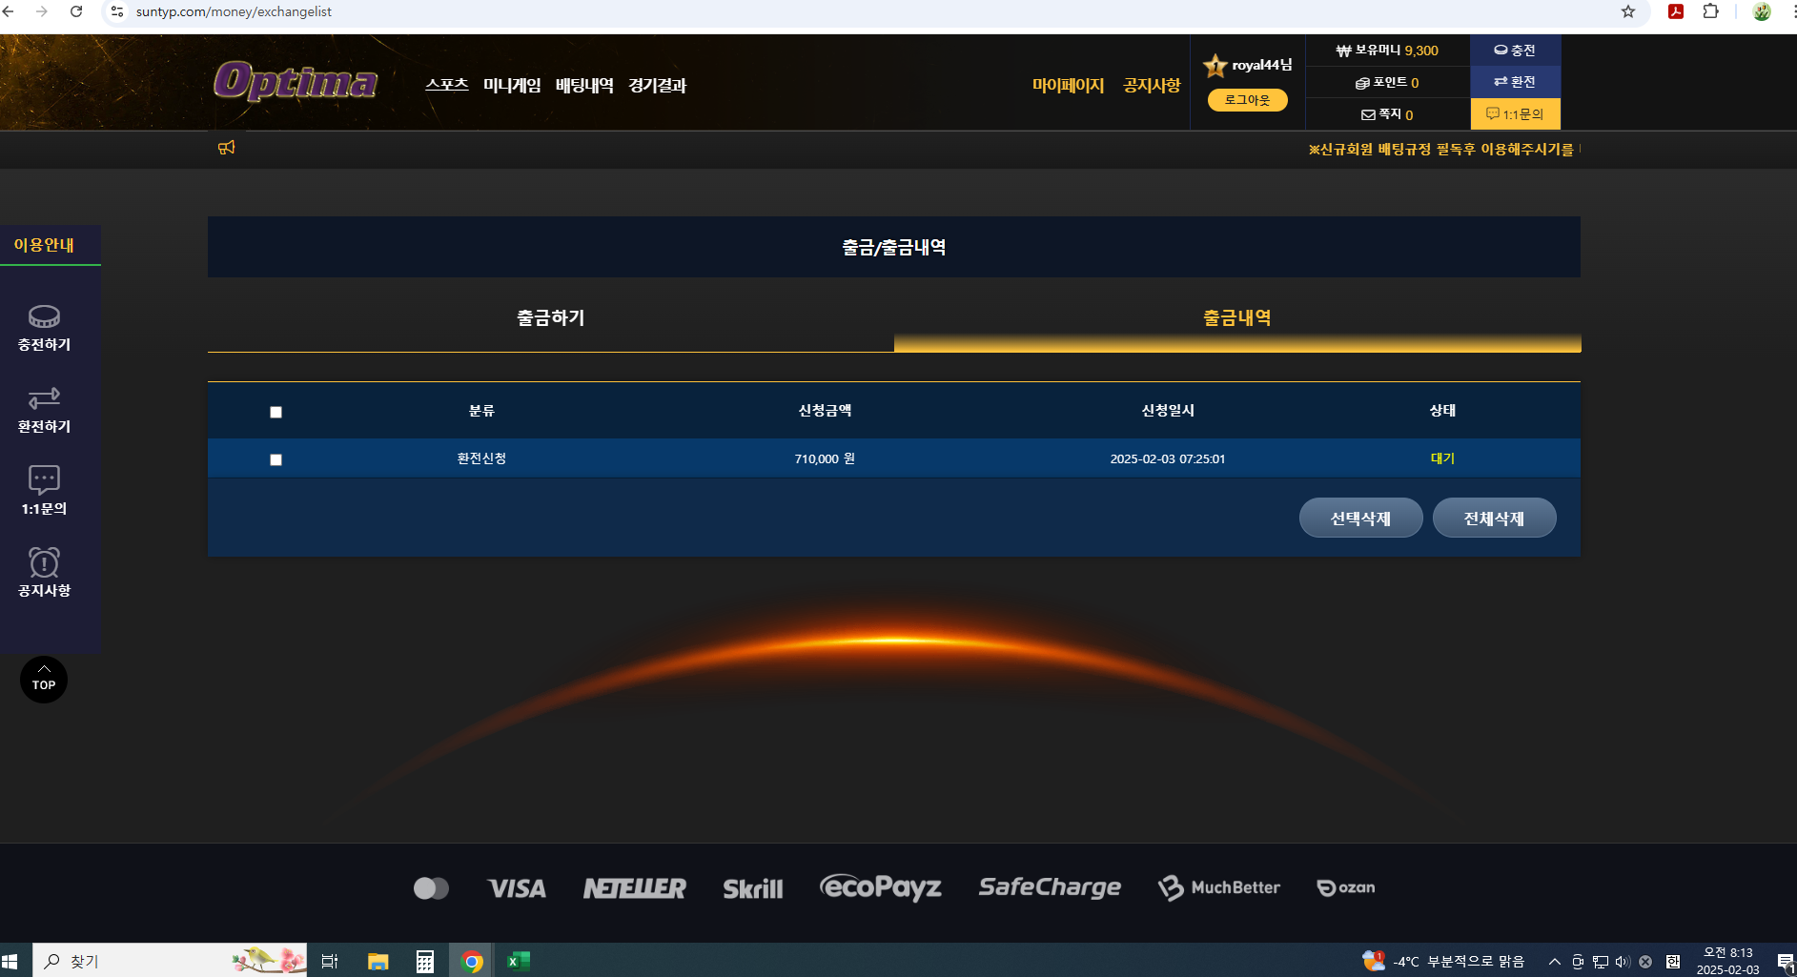Select the 출금내역 tab

1236,318
